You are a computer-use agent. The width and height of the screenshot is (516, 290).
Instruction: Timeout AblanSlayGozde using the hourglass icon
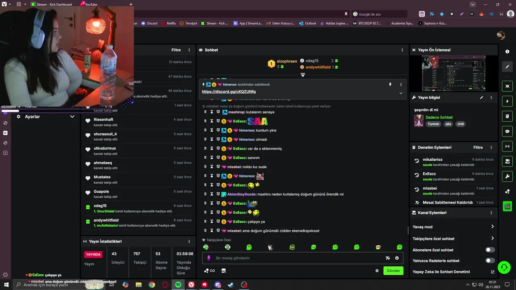point(212,194)
